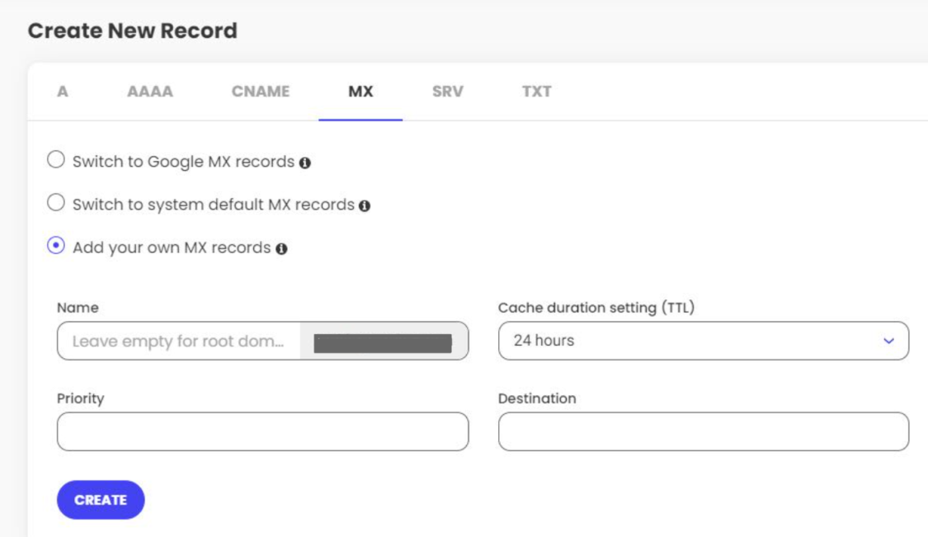Click into the Name input field
This screenshot has width=928, height=537.
point(178,341)
